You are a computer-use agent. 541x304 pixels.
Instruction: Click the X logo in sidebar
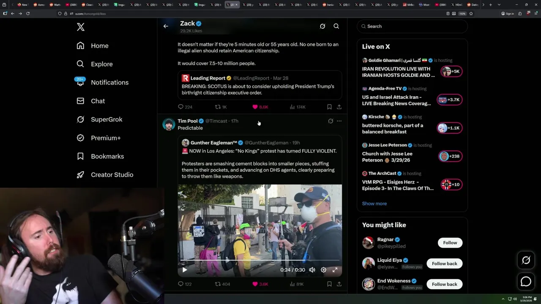(x=81, y=27)
